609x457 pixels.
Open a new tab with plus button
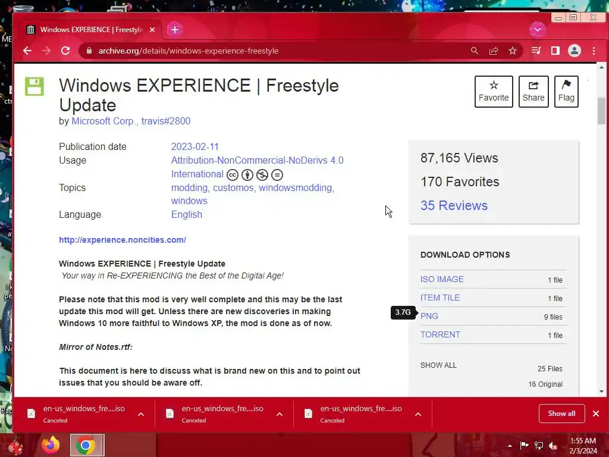click(175, 30)
